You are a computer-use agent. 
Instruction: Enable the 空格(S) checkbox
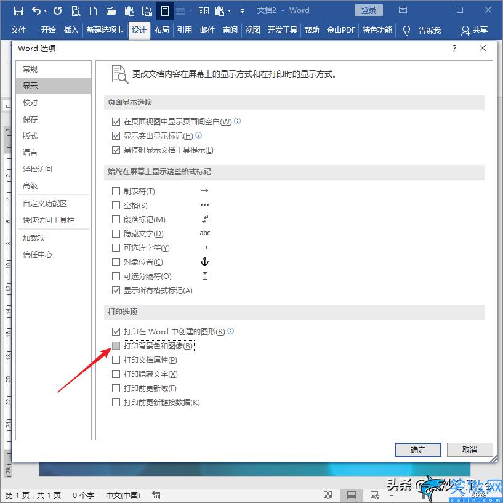(x=116, y=205)
